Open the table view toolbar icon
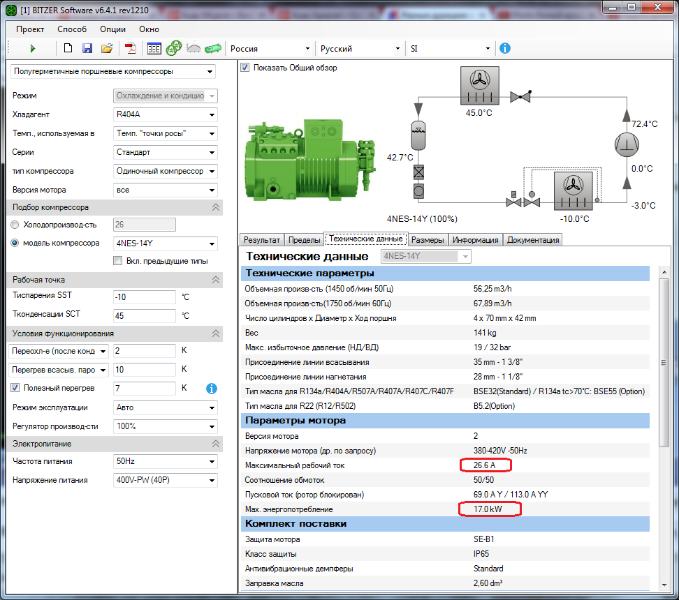Screen dimensions: 679x600 [154, 48]
